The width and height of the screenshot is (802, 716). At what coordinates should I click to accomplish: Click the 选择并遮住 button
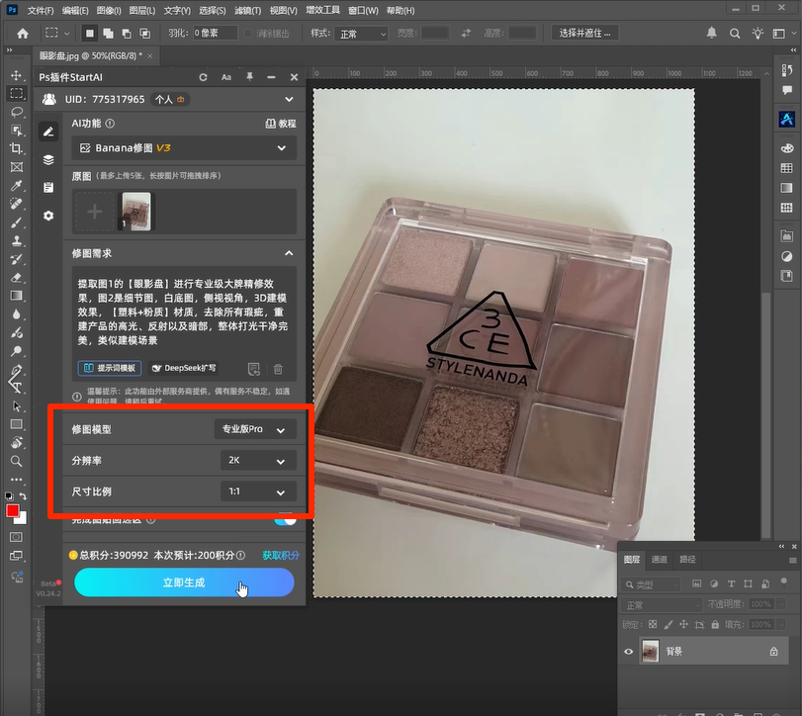point(585,34)
